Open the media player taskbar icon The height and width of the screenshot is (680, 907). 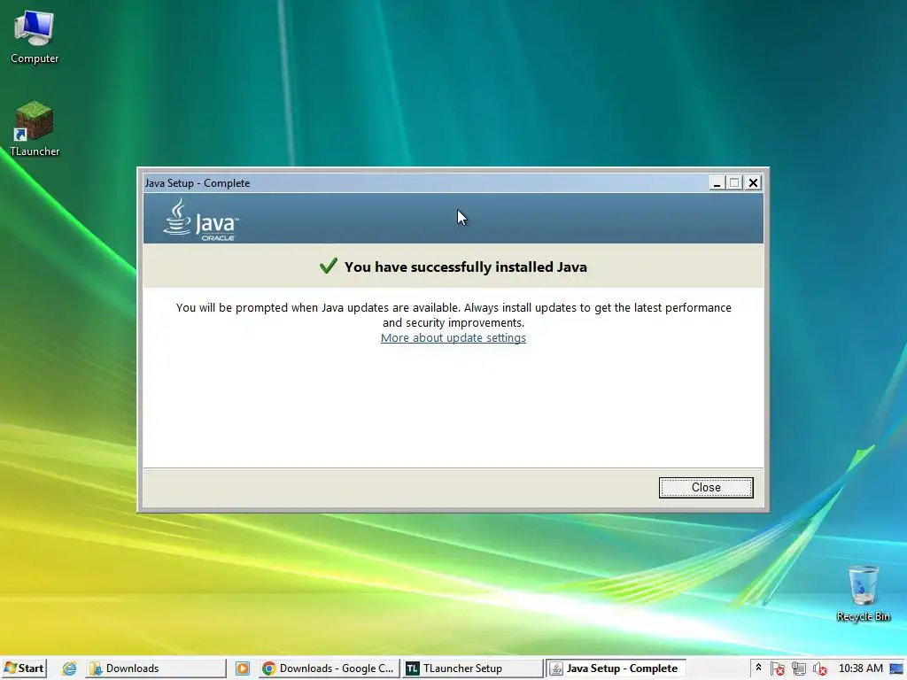pyautogui.click(x=243, y=668)
